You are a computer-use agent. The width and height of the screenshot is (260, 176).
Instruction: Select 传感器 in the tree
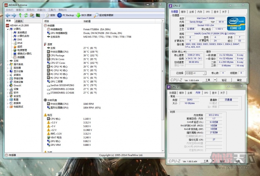(x=19, y=57)
